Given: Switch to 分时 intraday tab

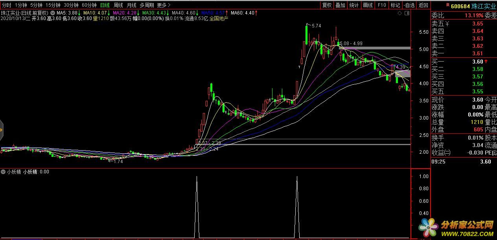Looking at the screenshot, I should coord(6,5).
